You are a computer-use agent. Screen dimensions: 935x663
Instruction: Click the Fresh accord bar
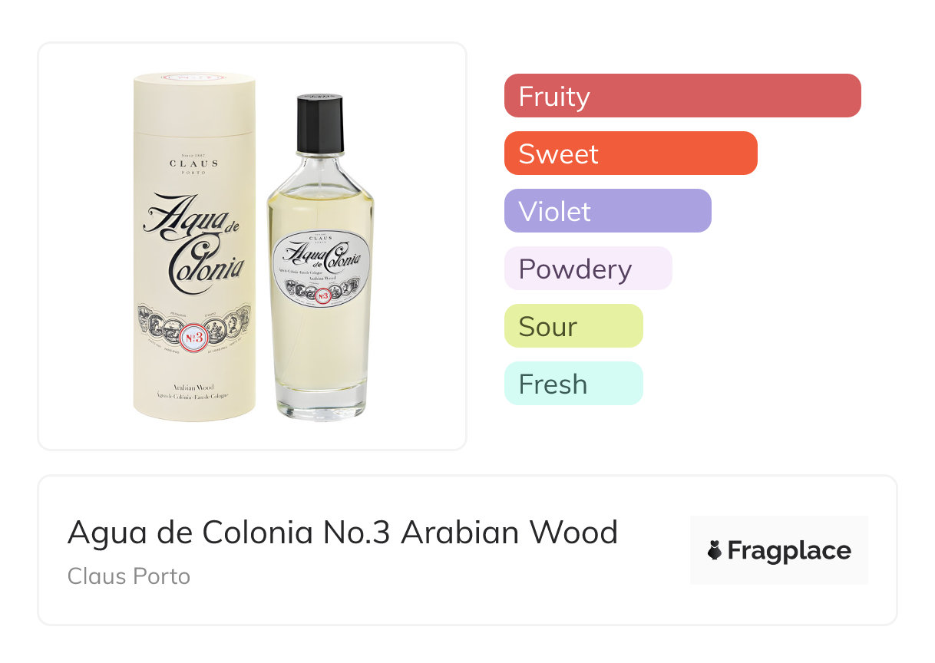[573, 384]
